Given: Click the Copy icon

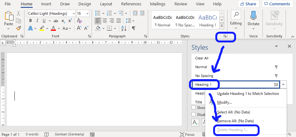Looking at the screenshot, I should [x=19, y=21].
